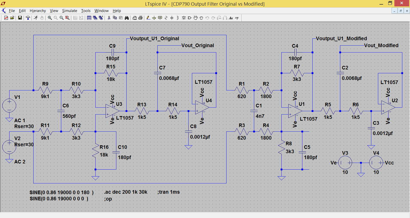Image resolution: width=410 pixels, height=218 pixels.
Task: Click the C1 4n7 value label
Action: (x=260, y=116)
